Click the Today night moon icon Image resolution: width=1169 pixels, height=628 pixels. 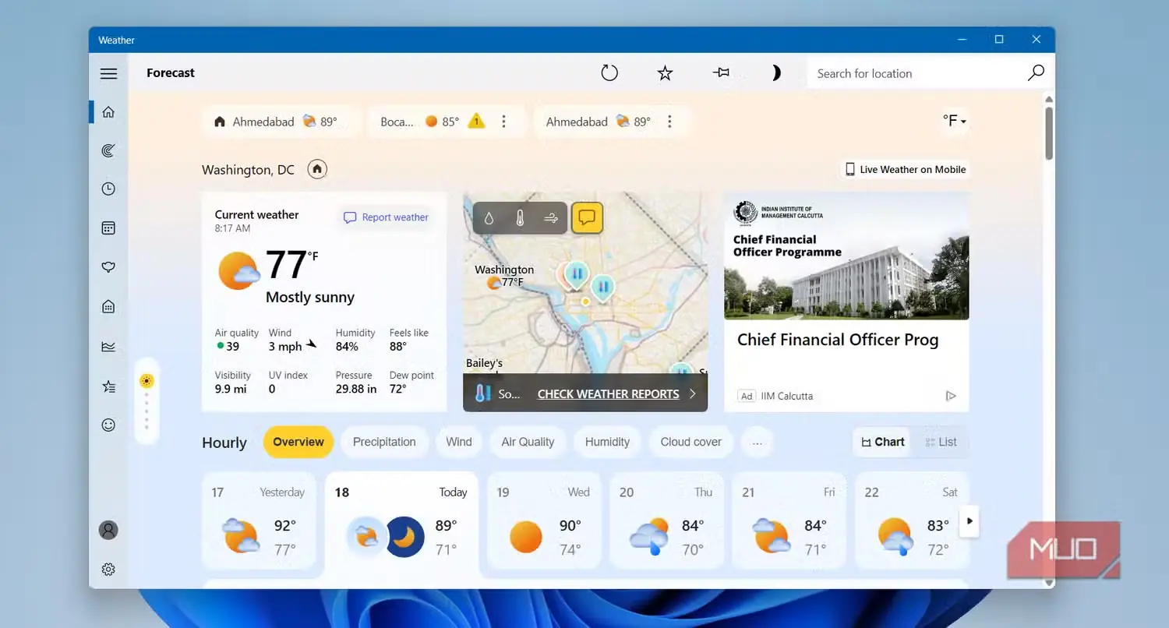point(405,536)
